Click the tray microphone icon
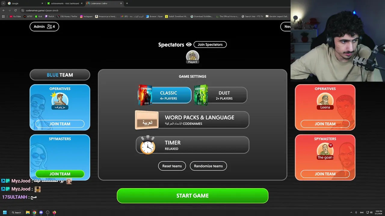 click(356, 212)
